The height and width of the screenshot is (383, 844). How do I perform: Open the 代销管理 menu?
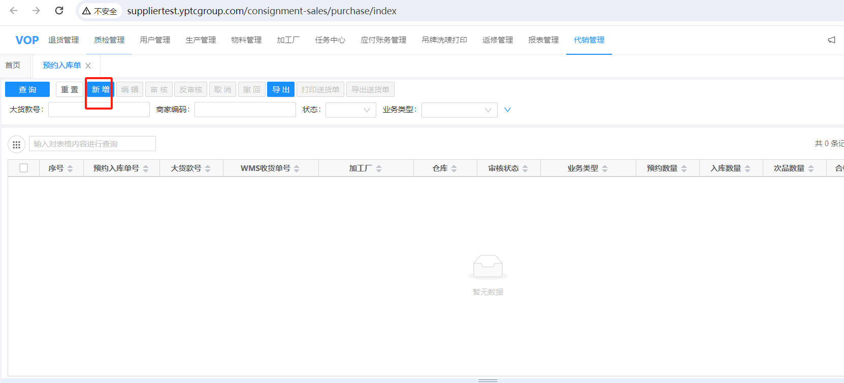pos(589,40)
